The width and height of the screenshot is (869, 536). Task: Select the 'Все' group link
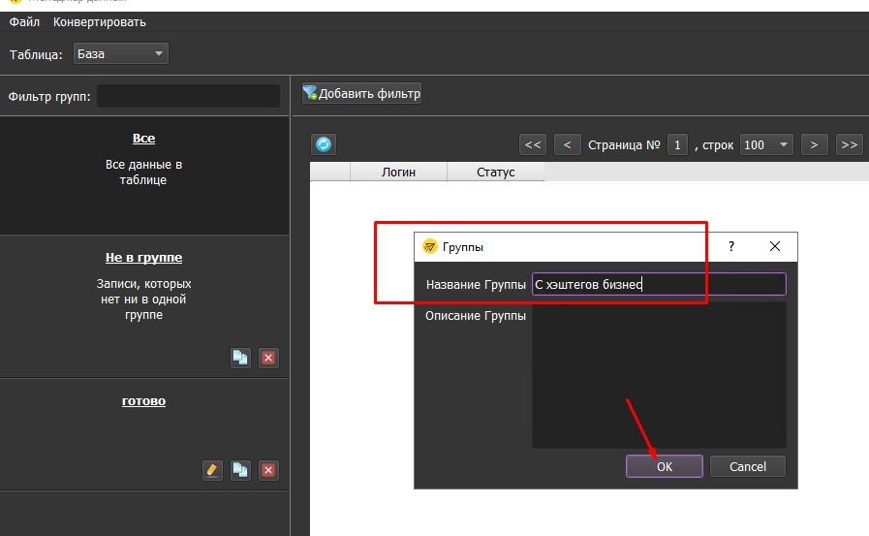(x=143, y=139)
